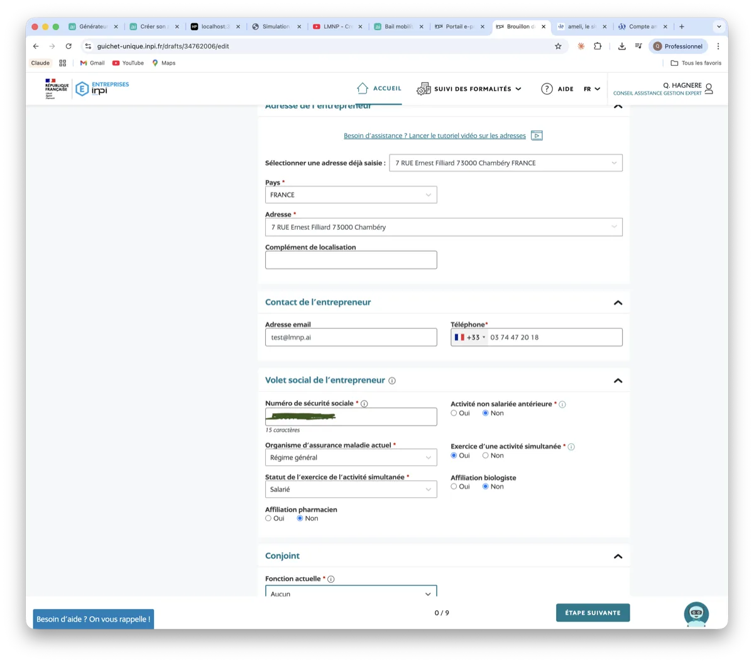
Task: Open the tutoriel vidéo sur les adresses link
Action: [x=435, y=136]
